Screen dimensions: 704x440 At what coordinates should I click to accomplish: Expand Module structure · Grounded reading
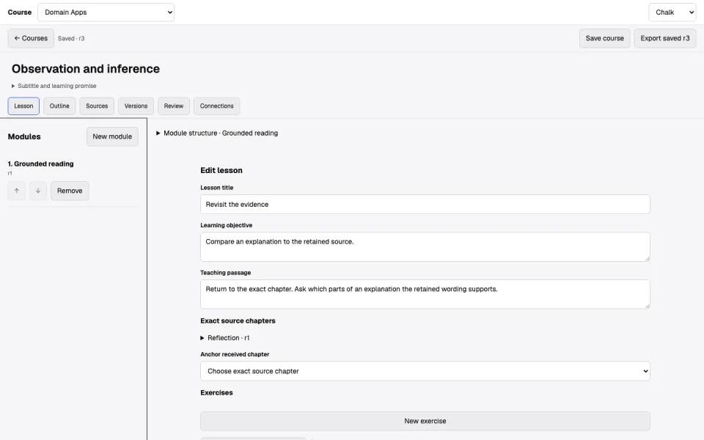[217, 133]
